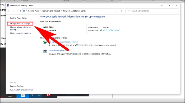
Task: Open Change adapter settings
Action: pyautogui.click(x=20, y=24)
